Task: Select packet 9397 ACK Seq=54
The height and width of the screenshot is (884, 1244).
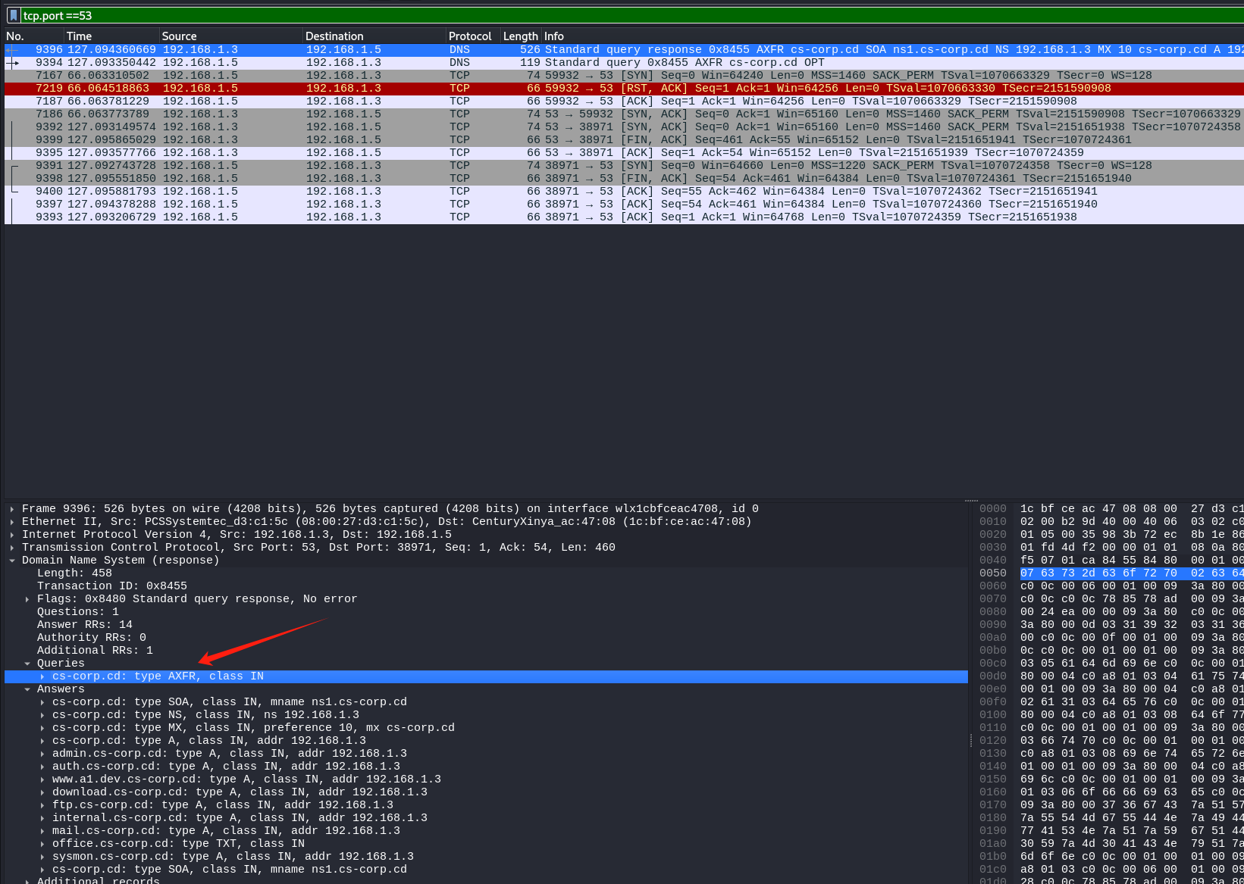Action: pyautogui.click(x=624, y=205)
